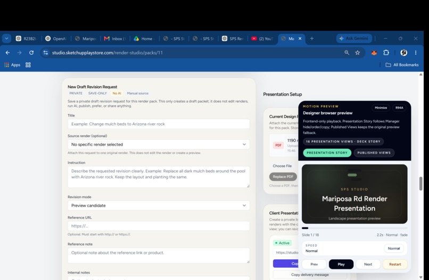This screenshot has width=429, height=280.
Task: Close the active Ma tab
Action: click(x=300, y=38)
